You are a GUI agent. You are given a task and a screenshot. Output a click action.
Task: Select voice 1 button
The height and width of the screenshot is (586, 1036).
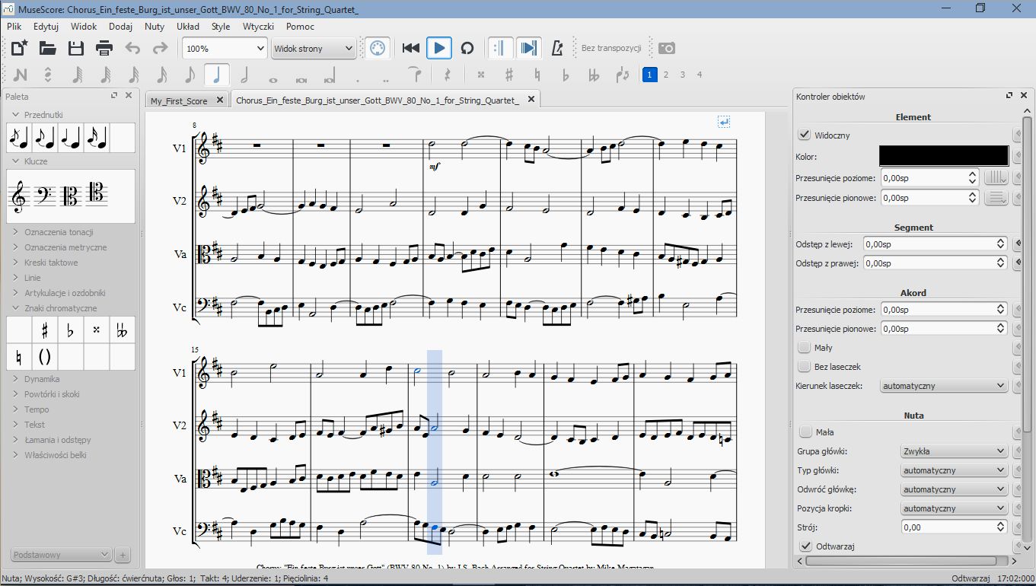[x=649, y=75]
